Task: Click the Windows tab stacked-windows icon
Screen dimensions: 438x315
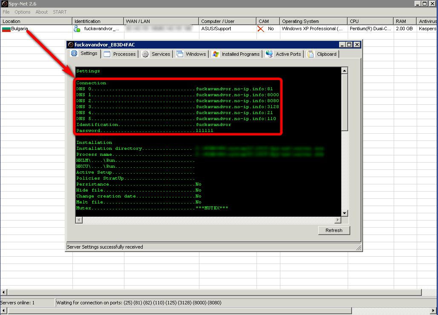Action: click(180, 54)
